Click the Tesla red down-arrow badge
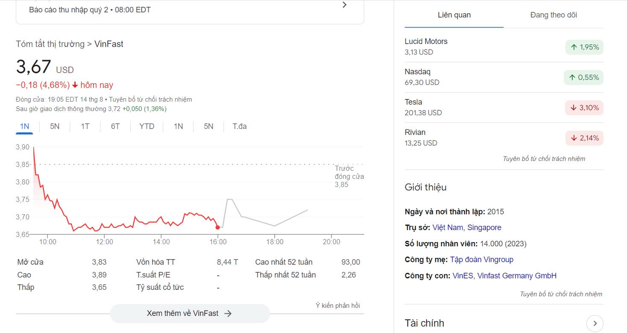The width and height of the screenshot is (627, 333). [x=584, y=108]
